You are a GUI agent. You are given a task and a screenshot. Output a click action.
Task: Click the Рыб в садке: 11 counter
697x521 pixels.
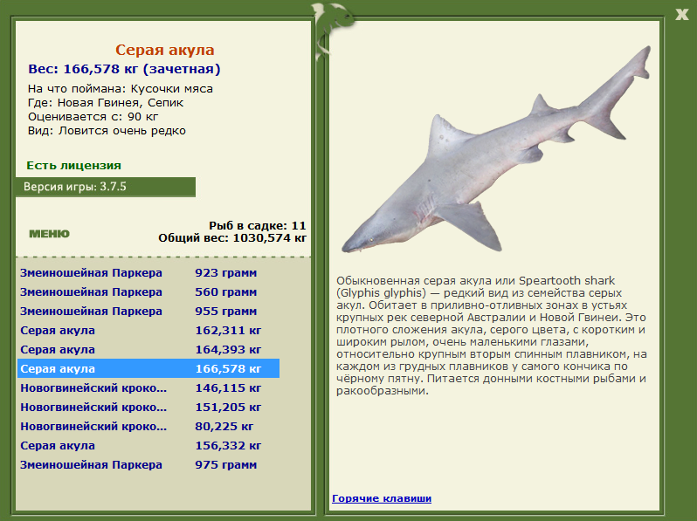tap(258, 226)
